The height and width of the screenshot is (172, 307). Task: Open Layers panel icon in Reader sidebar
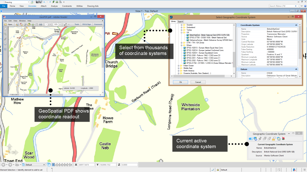(x=5, y=44)
